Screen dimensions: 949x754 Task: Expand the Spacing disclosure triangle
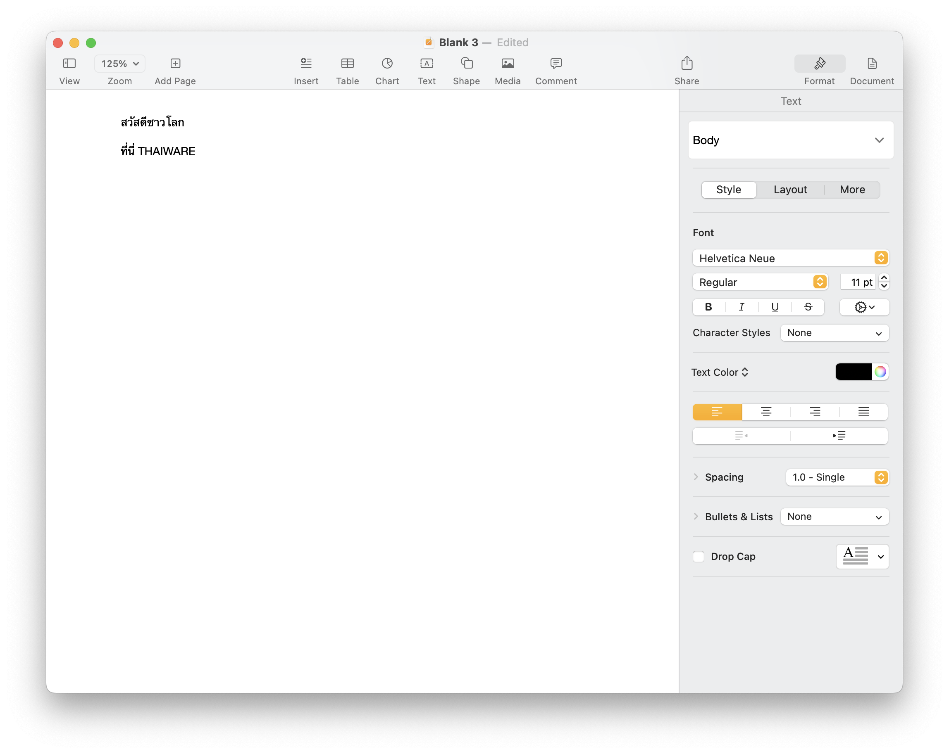[696, 477]
